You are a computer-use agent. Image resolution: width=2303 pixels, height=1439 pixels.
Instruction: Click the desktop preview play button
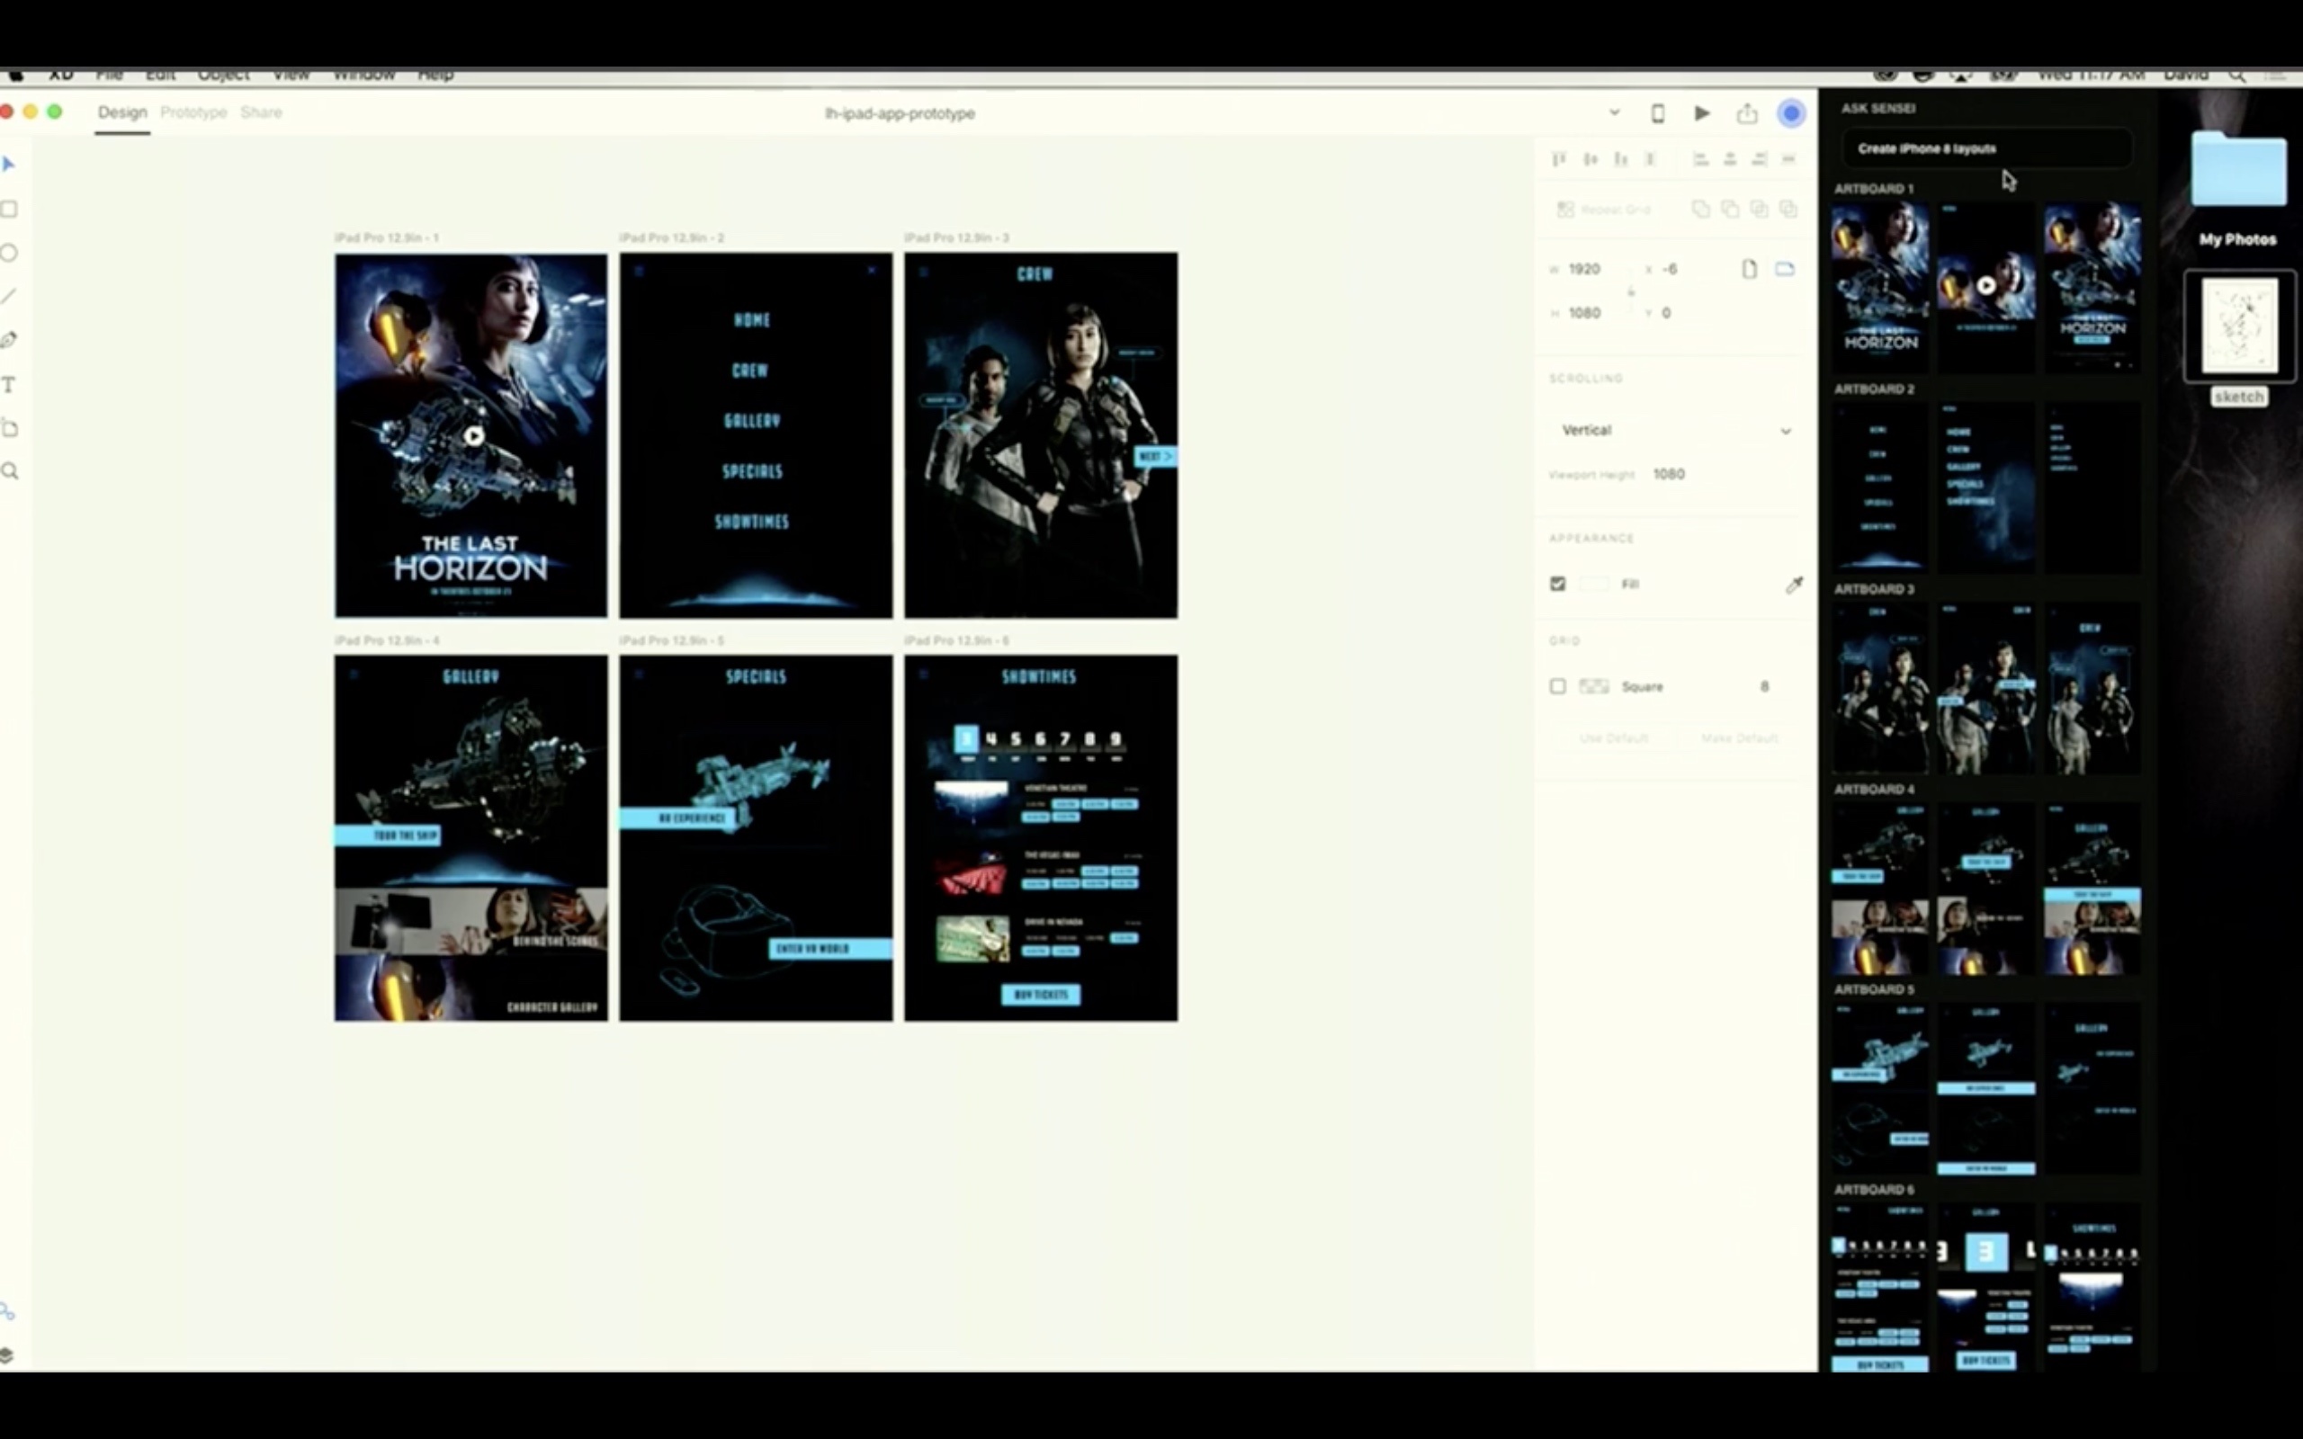[x=1702, y=113]
